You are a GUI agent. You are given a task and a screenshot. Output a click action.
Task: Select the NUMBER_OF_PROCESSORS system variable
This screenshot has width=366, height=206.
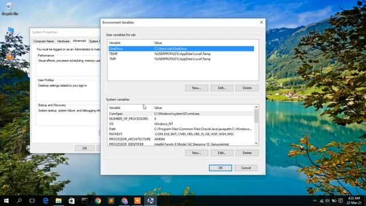pyautogui.click(x=181, y=119)
